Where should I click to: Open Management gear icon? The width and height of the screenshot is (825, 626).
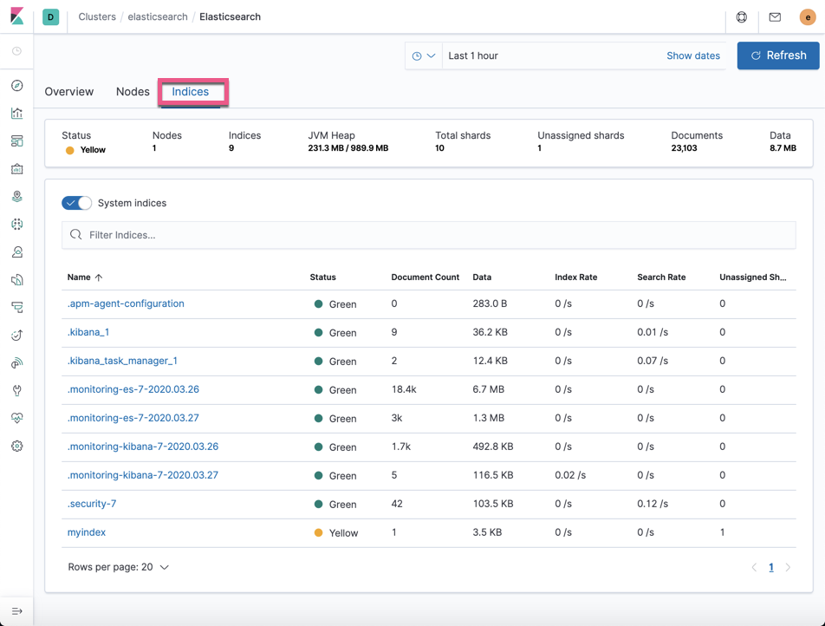point(16,446)
